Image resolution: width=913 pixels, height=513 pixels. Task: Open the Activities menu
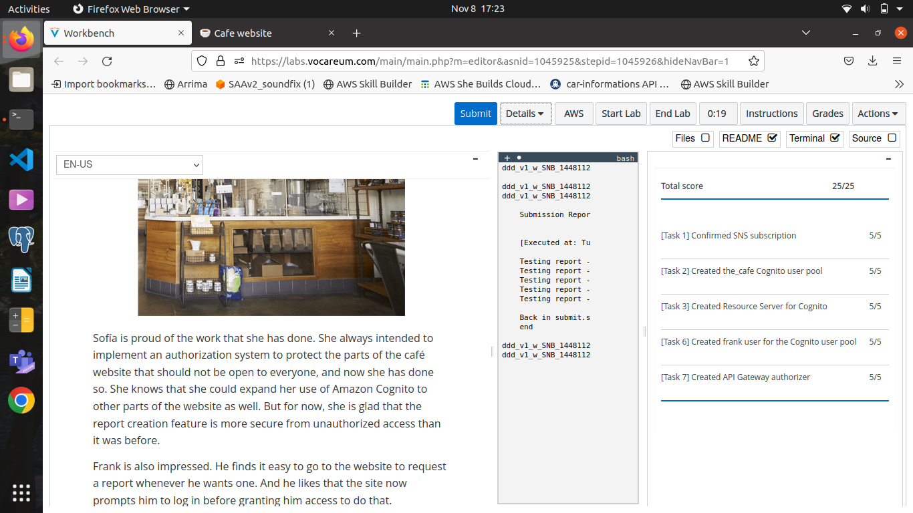pyautogui.click(x=29, y=9)
